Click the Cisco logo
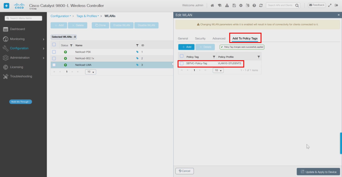Image resolution: width=342 pixels, height=177 pixels. pyautogui.click(x=19, y=6)
